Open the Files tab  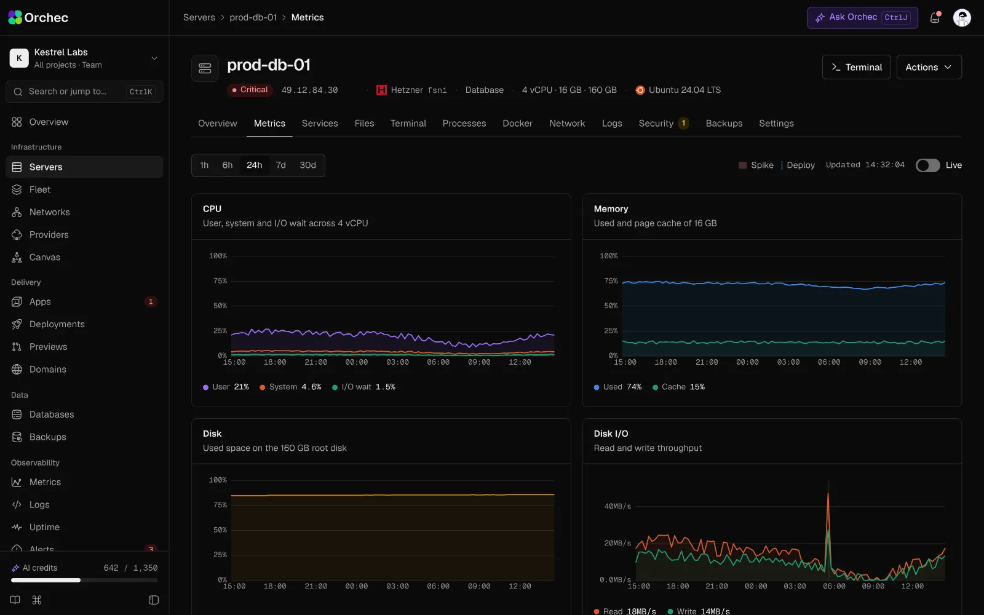pos(364,123)
